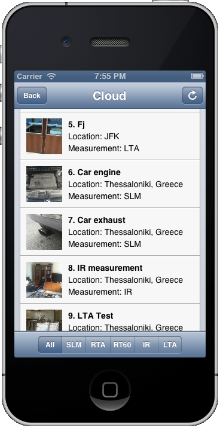Go back with the Back button
220x428 pixels.
tap(32, 96)
